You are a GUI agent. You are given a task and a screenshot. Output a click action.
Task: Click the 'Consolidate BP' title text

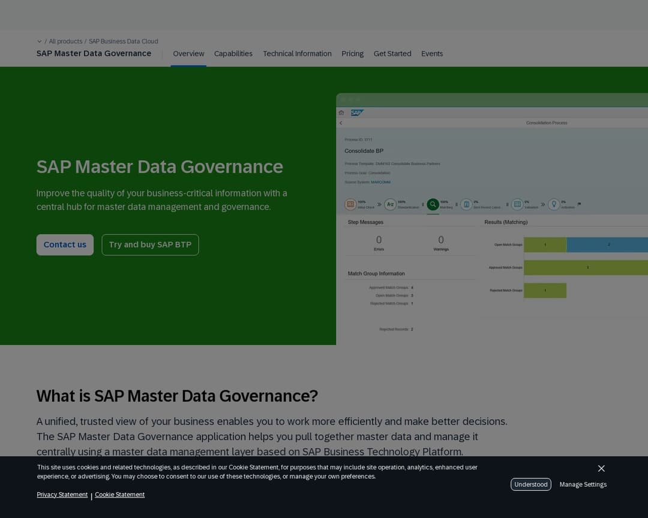[364, 151]
